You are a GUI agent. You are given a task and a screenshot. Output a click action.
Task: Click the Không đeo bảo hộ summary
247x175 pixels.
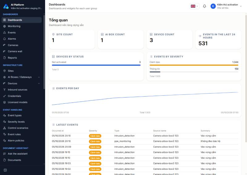pyautogui.click(x=211, y=141)
